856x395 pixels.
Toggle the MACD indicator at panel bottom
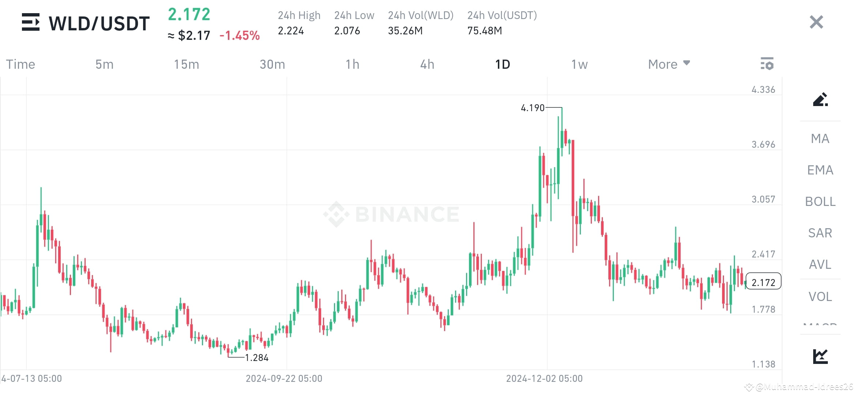(820, 325)
